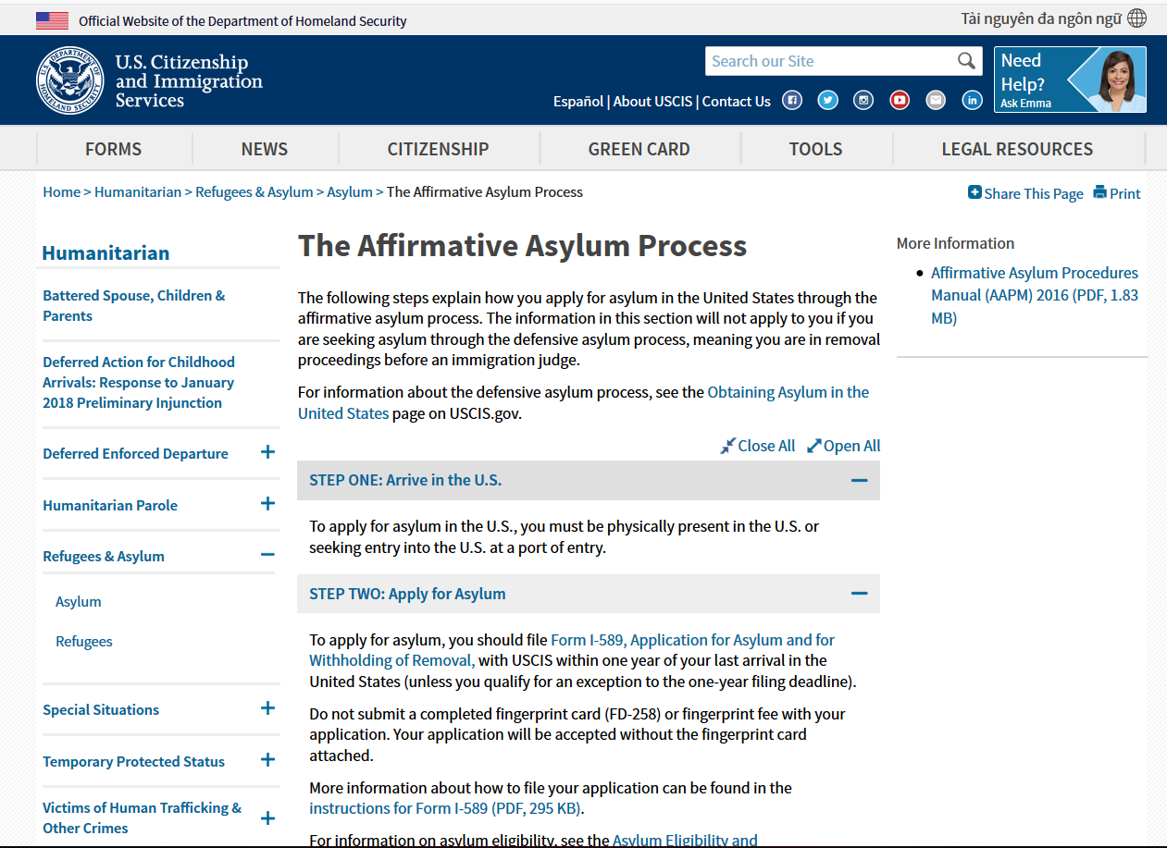This screenshot has height=848, width=1167.
Task: Click the Twitter icon in header
Action: click(x=828, y=101)
